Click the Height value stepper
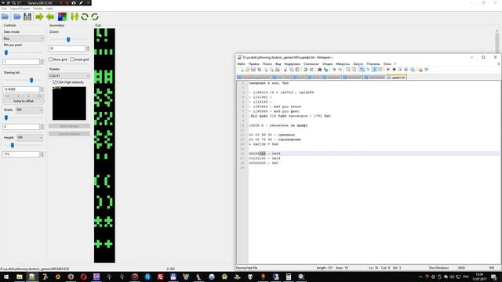 point(42,154)
